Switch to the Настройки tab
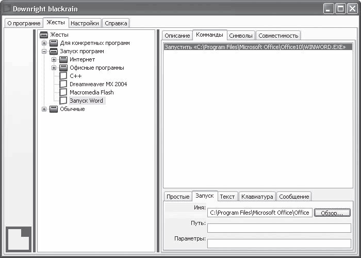 85,23
